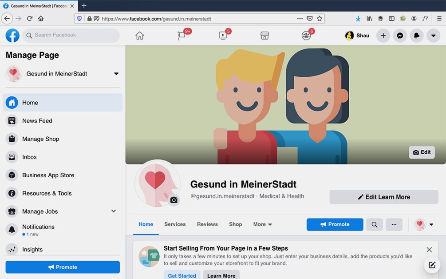Open the Marketplace icon
Viewport: 446px width, 279px height.
265,35
